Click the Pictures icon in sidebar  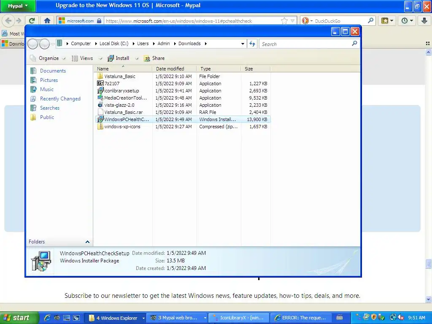click(x=33, y=80)
